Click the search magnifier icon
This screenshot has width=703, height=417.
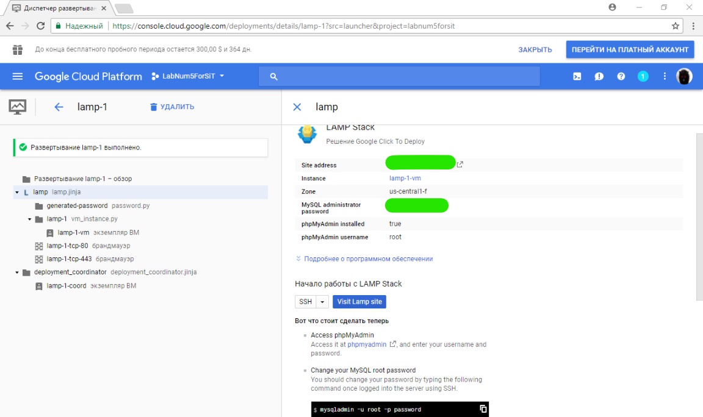click(273, 77)
